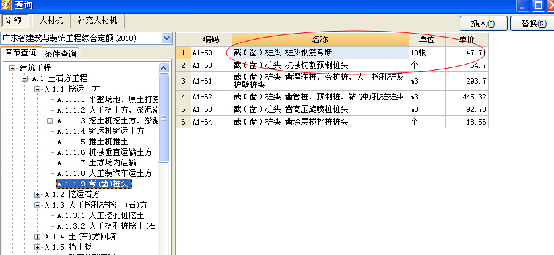The image size is (554, 255).
Task: Click code cell A1-60
Action: (x=211, y=65)
